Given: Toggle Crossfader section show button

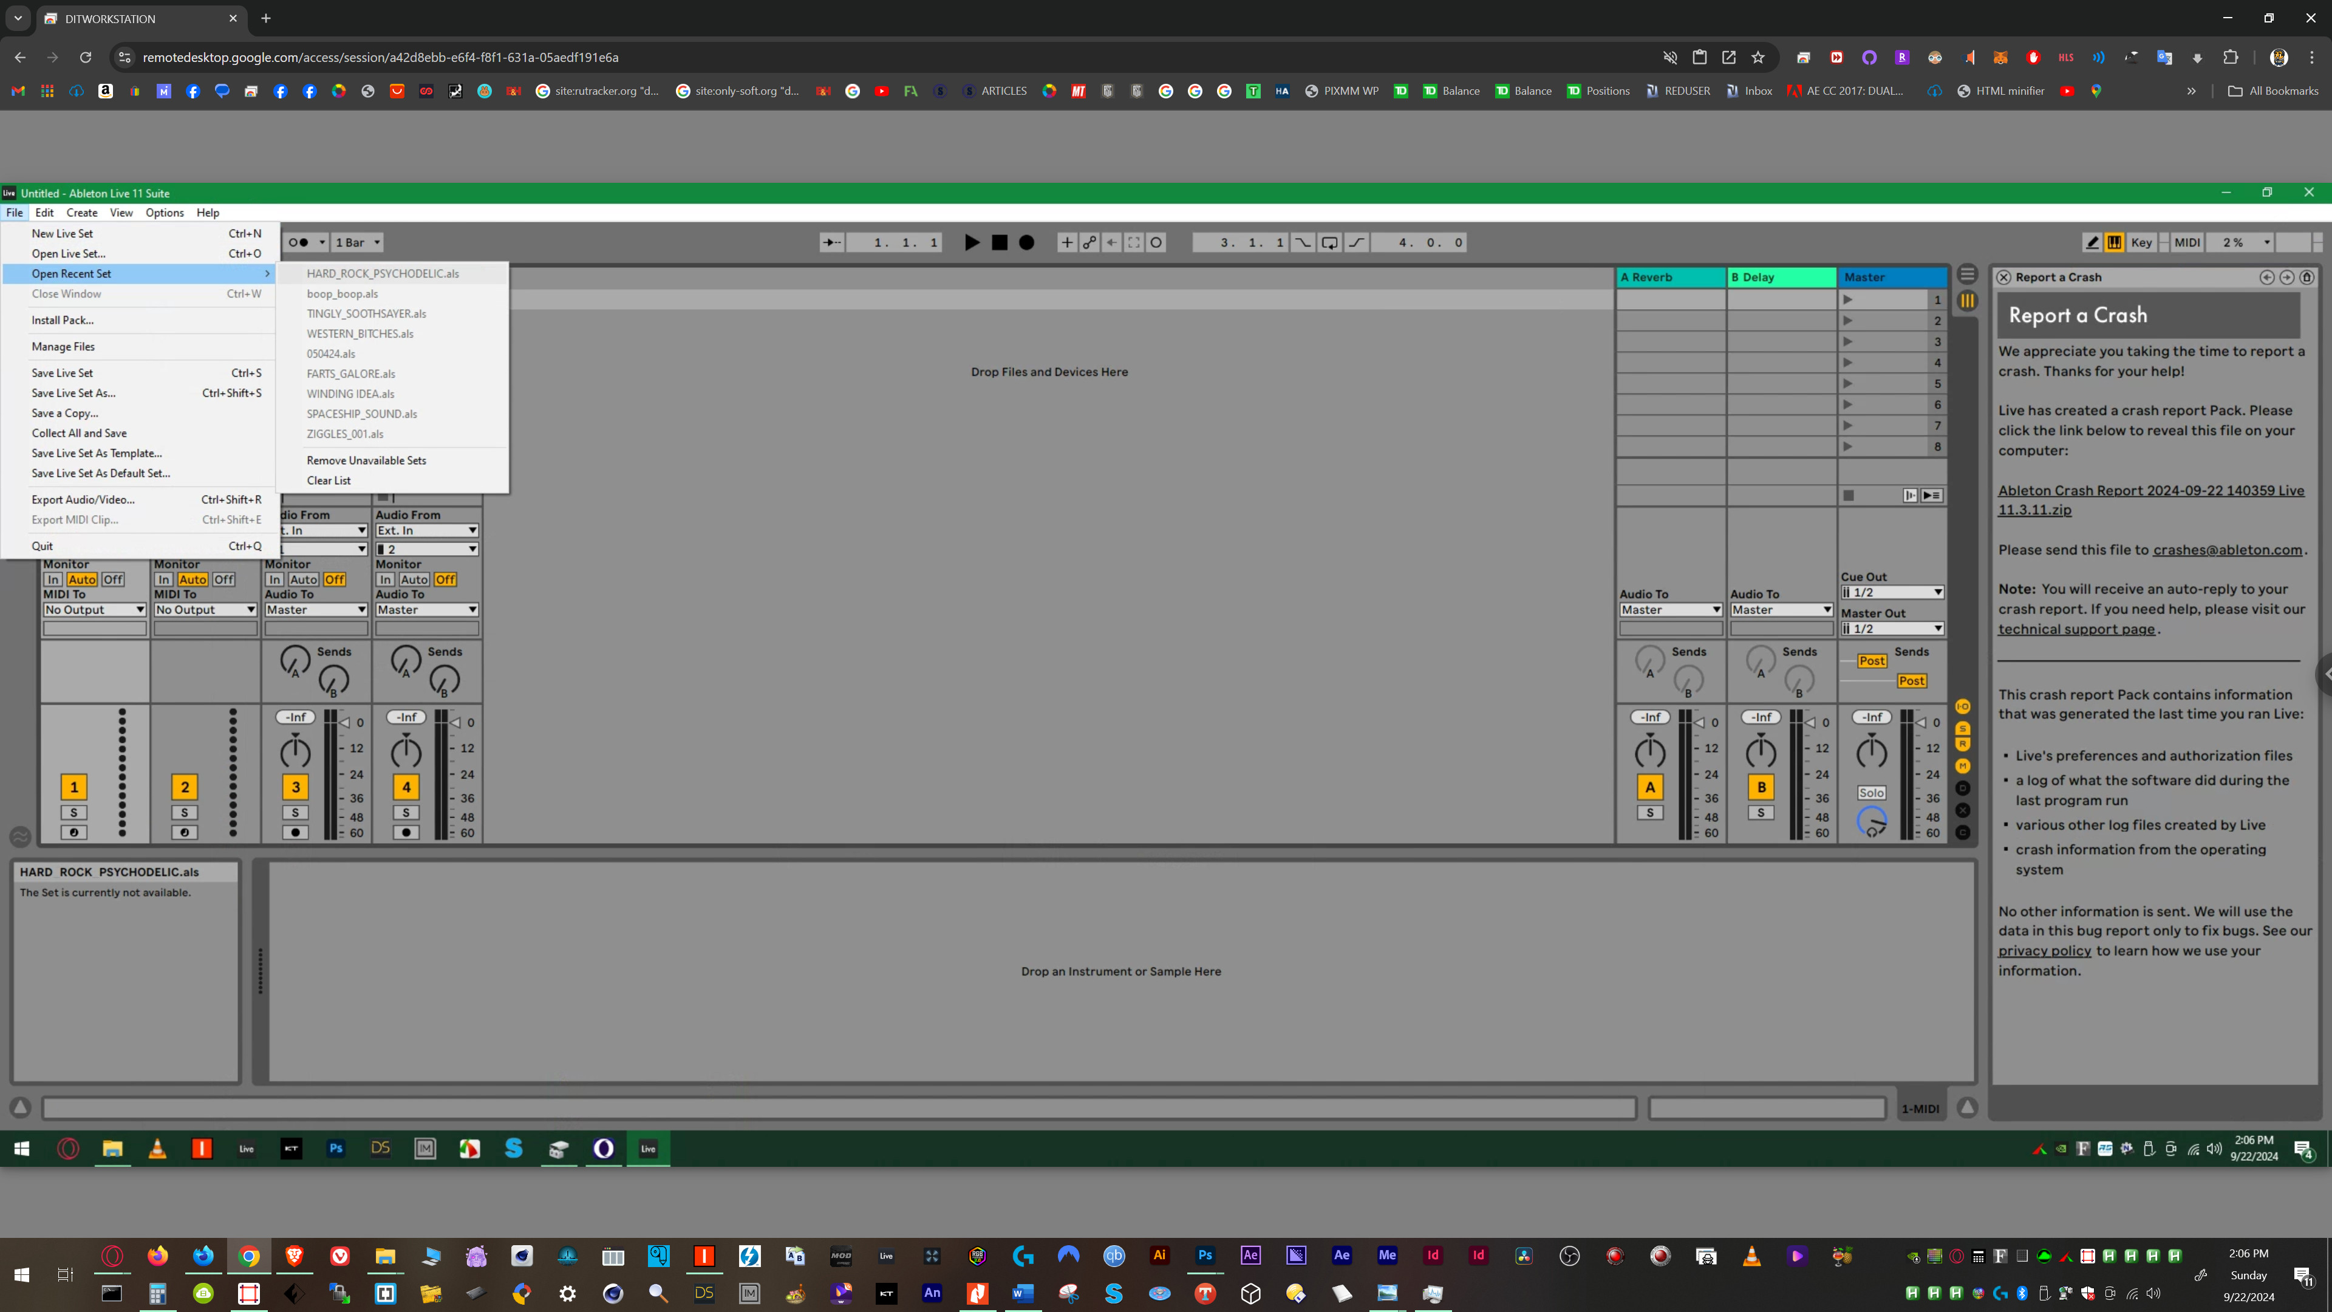Looking at the screenshot, I should pos(1963,810).
